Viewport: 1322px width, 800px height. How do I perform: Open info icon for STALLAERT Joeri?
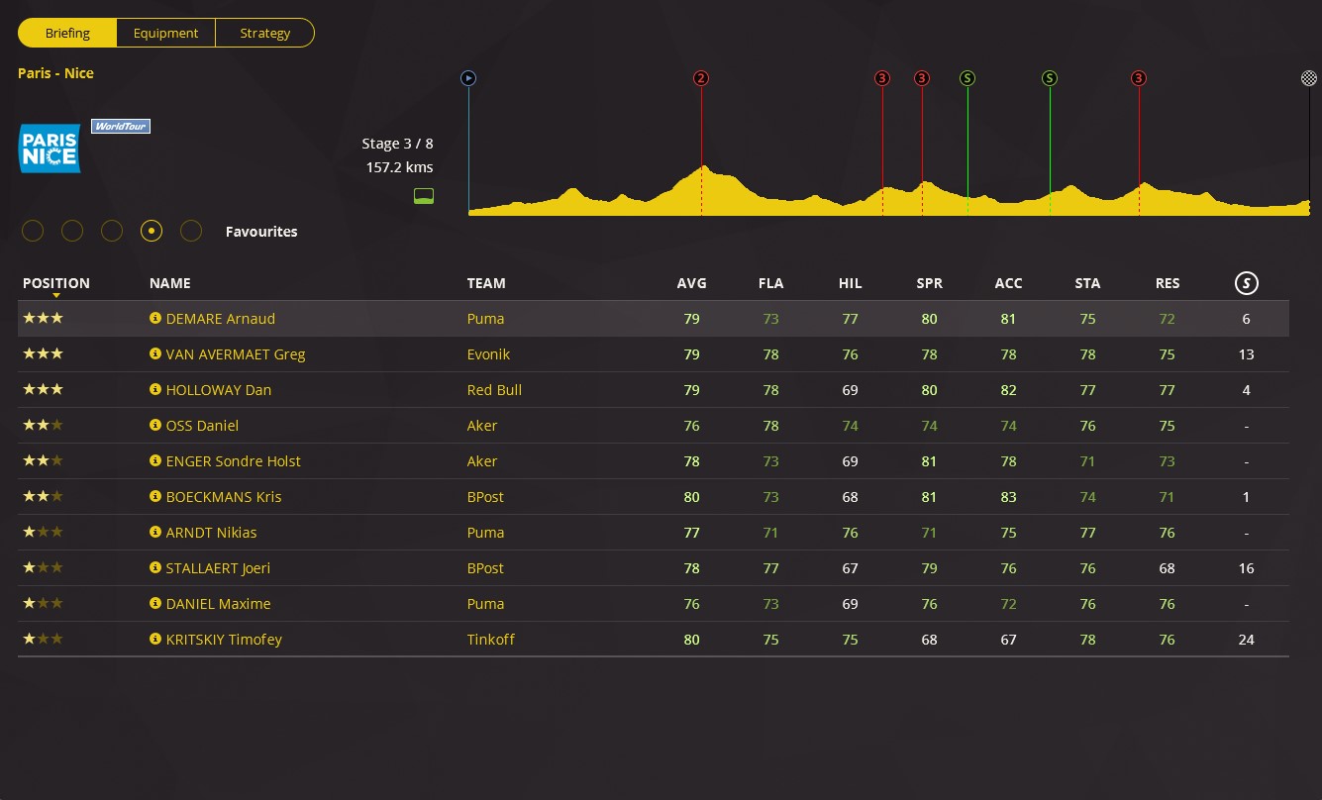coord(154,568)
